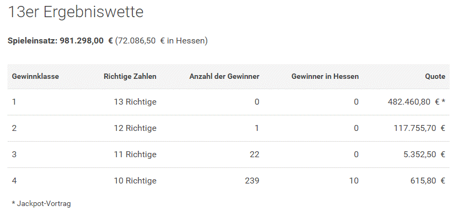Viewport: 455px width, 213px height.
Task: Click the winner count 239
Action: tap(252, 181)
